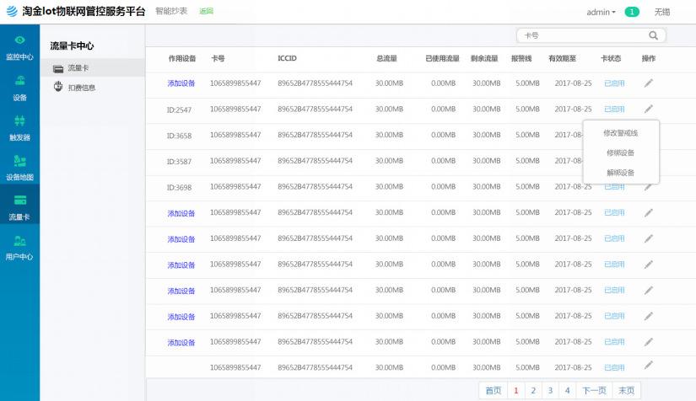
Task: Select 修绑设备 from the popup menu
Action: (x=620, y=152)
